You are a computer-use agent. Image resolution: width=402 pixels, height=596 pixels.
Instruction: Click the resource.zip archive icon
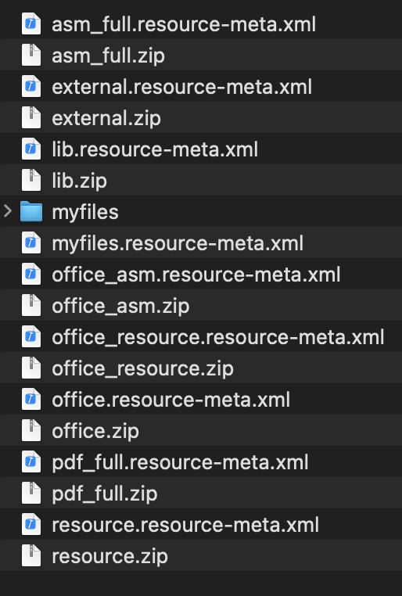coord(31,555)
